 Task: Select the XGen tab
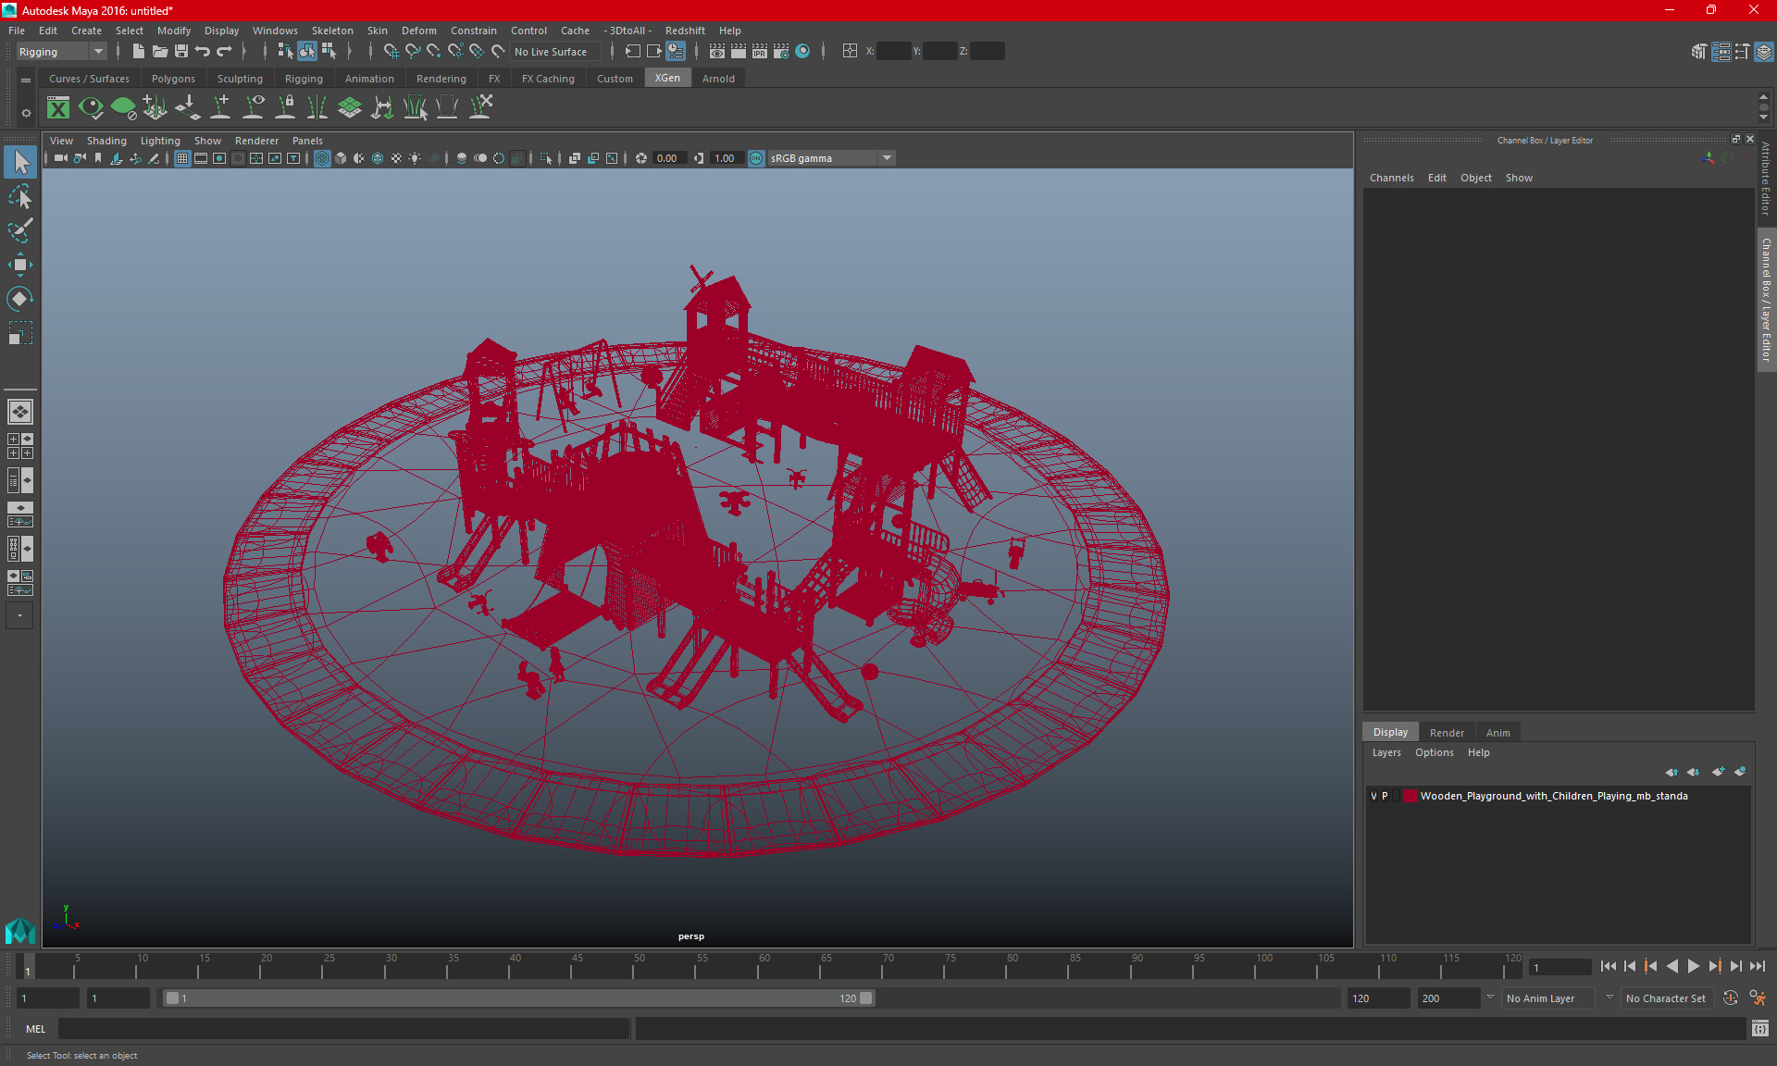666,79
